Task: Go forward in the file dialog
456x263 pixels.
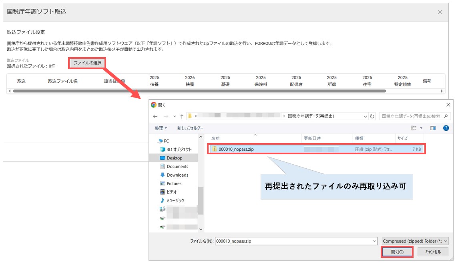Action: [x=166, y=116]
